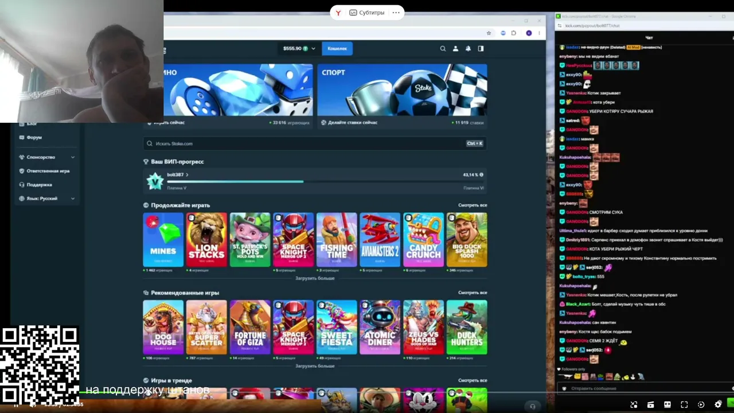Load more under Рекомендованные игры
Screen dimensions: 734x413
click(x=315, y=366)
